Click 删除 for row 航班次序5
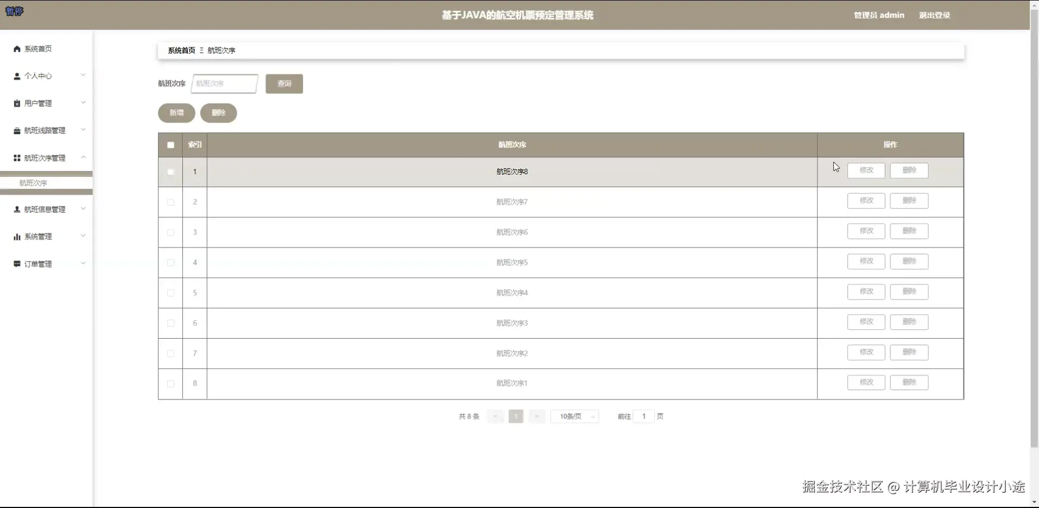The image size is (1039, 508). point(909,262)
